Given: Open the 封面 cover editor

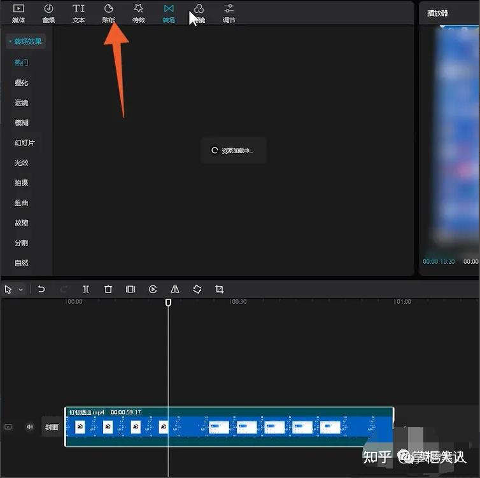Looking at the screenshot, I should click(x=52, y=427).
